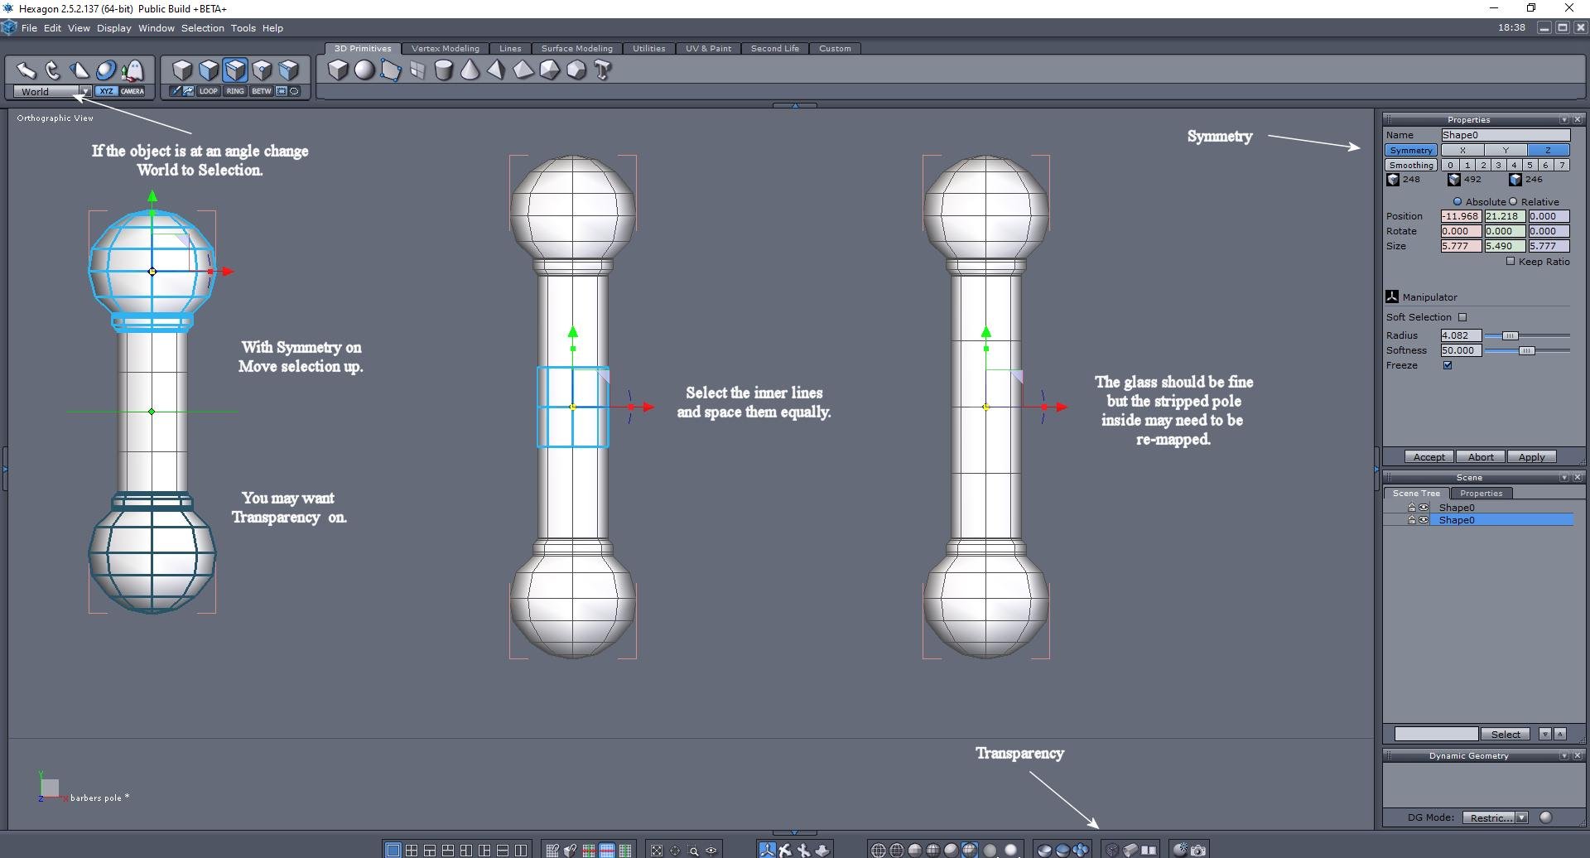The image size is (1590, 858).
Task: Create a facet plane primitive
Action: (391, 70)
